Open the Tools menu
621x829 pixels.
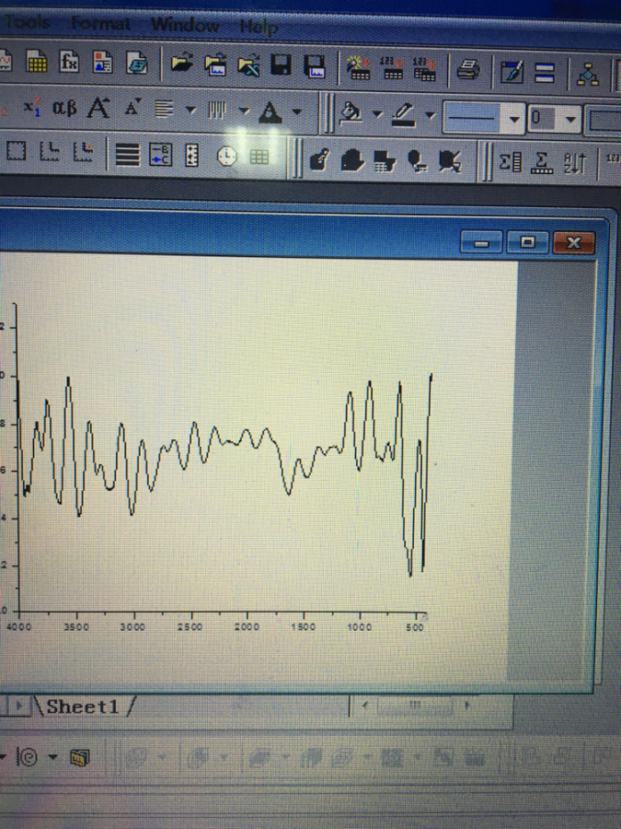pyautogui.click(x=27, y=23)
